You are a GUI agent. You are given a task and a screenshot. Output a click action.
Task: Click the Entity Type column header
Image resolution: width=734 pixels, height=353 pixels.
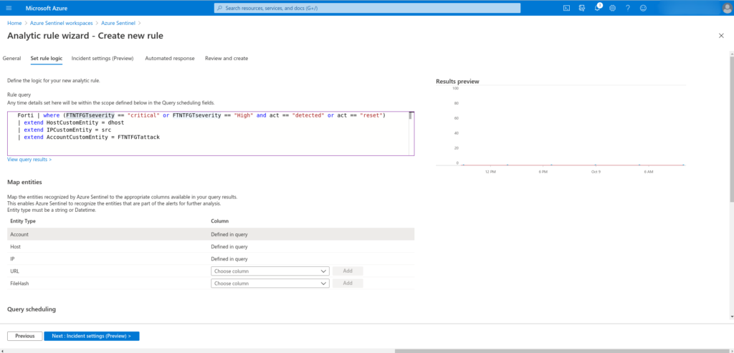pos(23,221)
